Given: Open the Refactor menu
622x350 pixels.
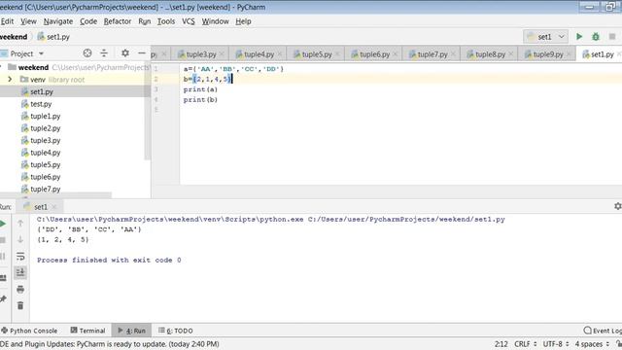Looking at the screenshot, I should pos(118,21).
